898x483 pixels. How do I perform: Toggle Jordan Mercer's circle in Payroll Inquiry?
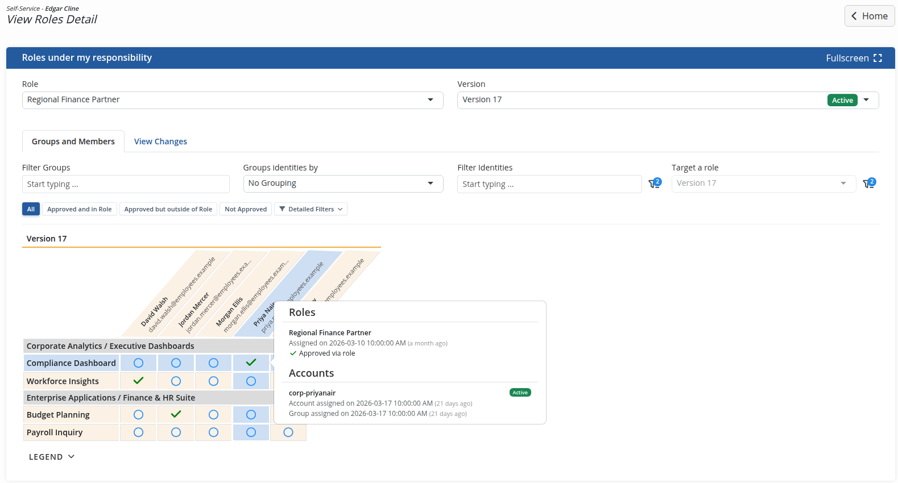click(176, 432)
